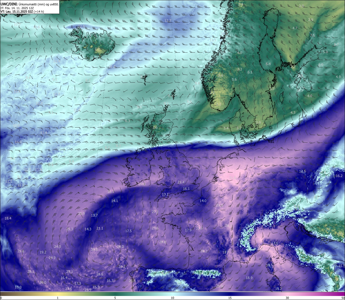
Task: Click the 6.3 value west of Scotland
Action: pos(127,121)
